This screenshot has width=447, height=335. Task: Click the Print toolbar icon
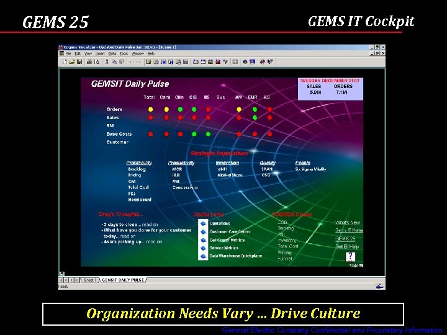[89, 62]
